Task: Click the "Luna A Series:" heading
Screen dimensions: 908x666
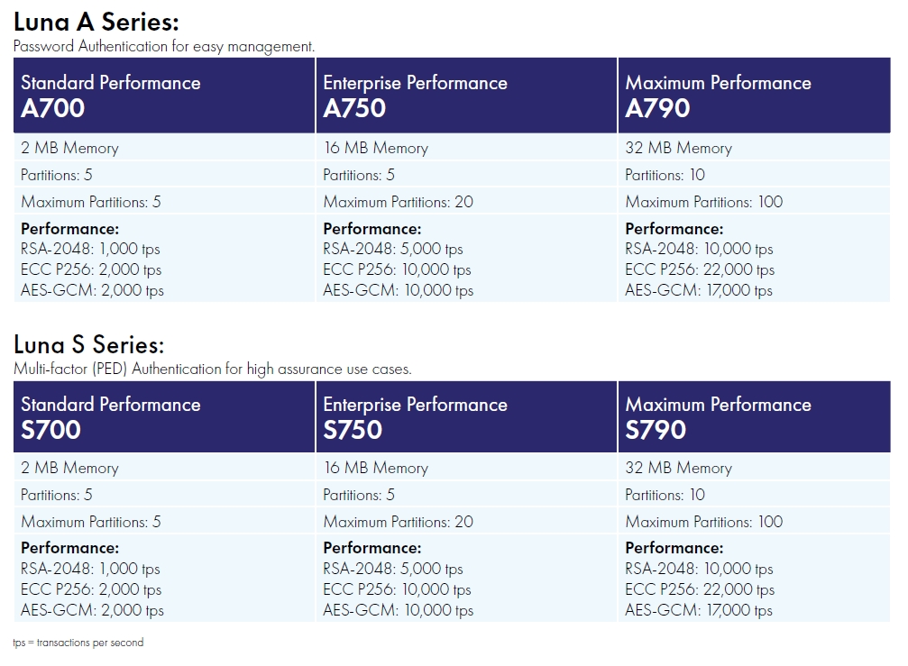Action: pos(96,23)
